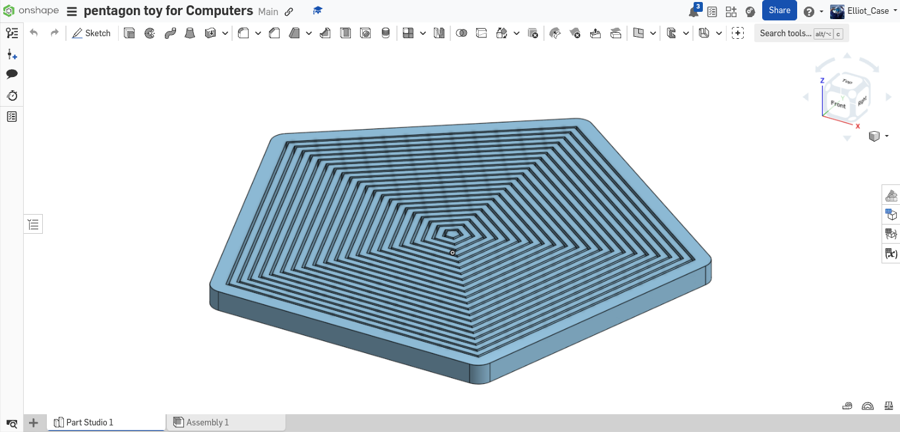The width and height of the screenshot is (900, 432).
Task: Focus the Search tools field
Action: click(x=801, y=33)
